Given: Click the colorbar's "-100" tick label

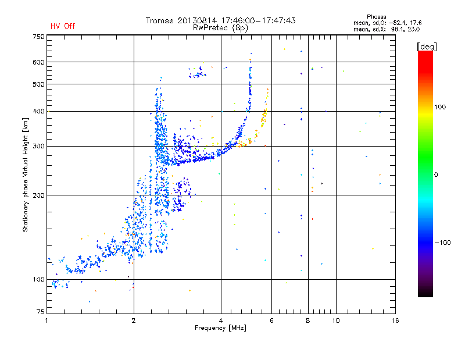Looking at the screenshot, I should 442,243.
